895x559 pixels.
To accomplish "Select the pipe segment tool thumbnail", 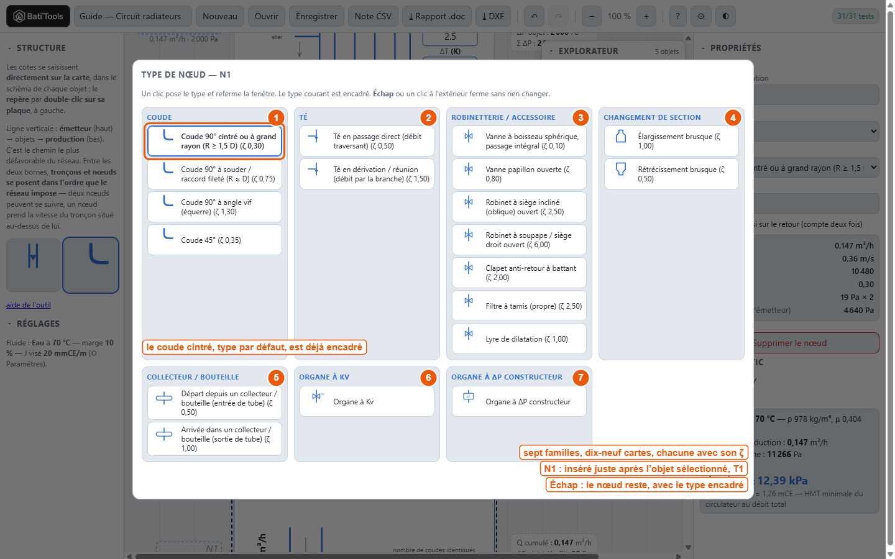I will [x=34, y=265].
